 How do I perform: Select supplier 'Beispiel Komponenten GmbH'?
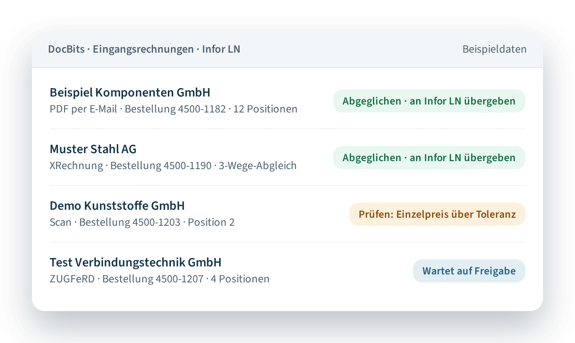point(130,93)
